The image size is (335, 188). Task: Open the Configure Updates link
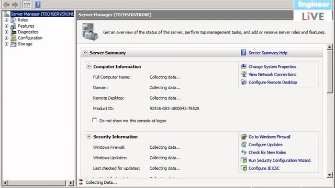(x=265, y=145)
